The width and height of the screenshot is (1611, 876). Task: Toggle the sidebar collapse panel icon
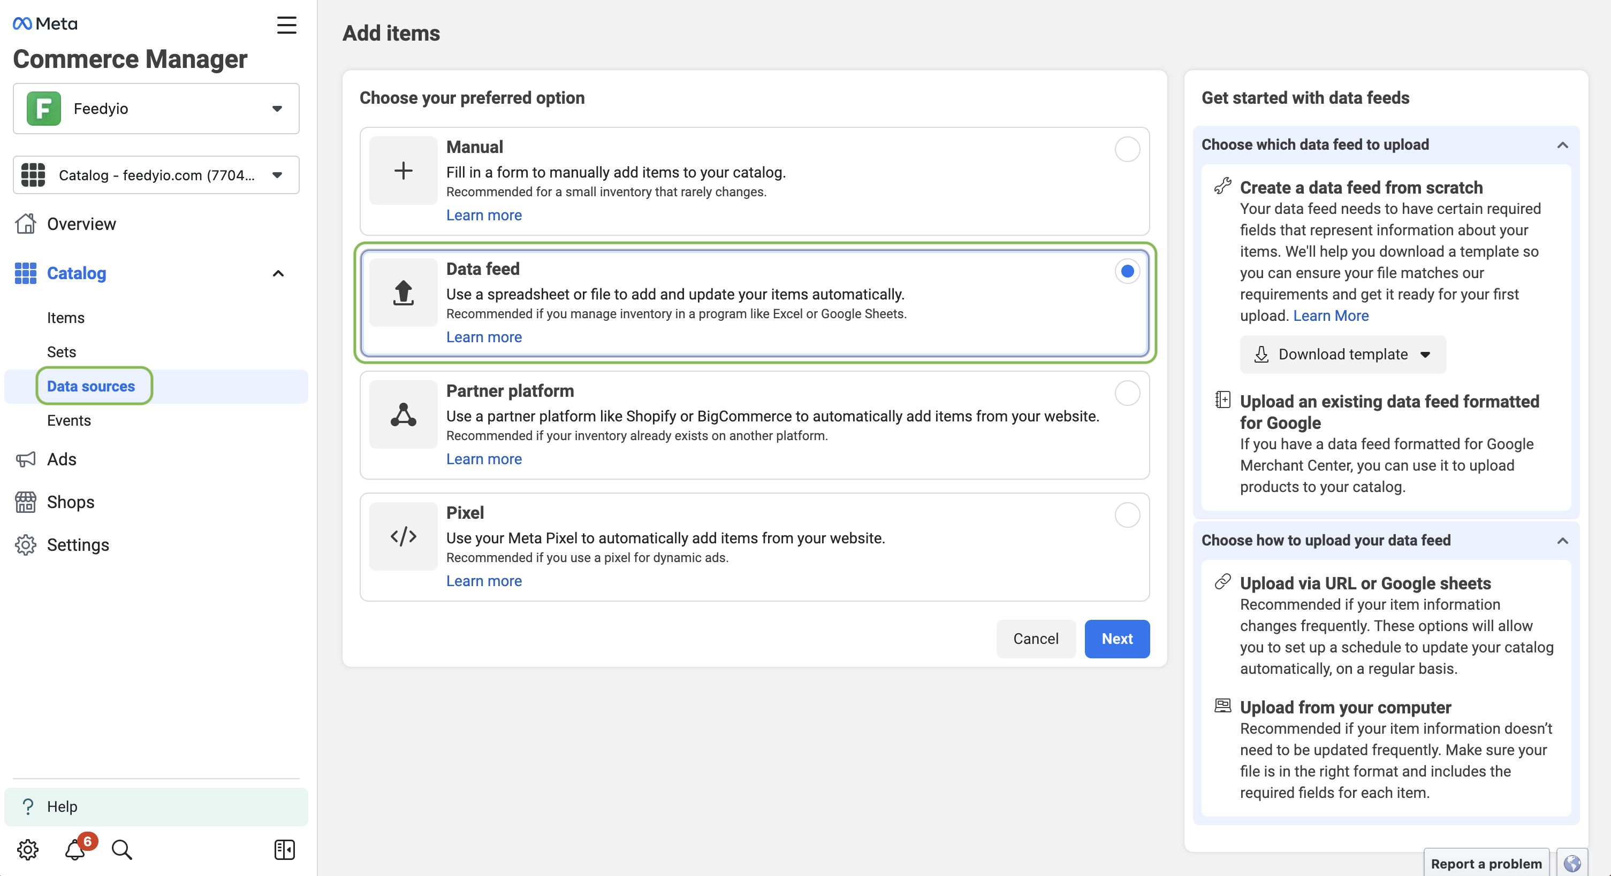click(285, 850)
